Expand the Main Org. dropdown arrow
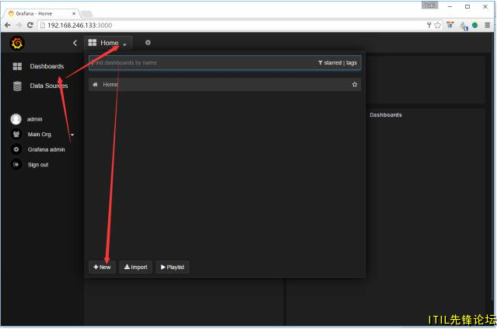The height and width of the screenshot is (329, 497). [72, 135]
